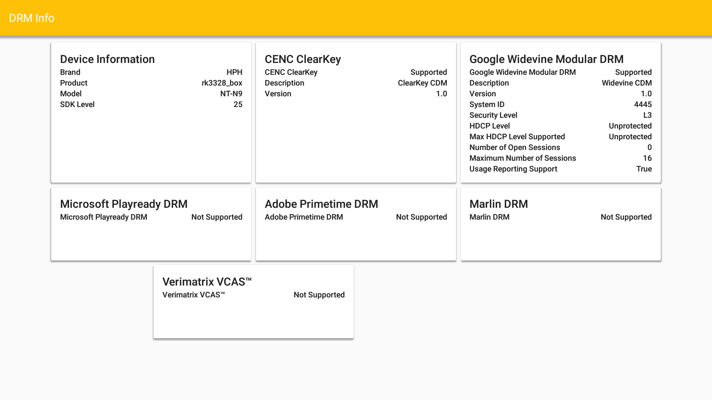This screenshot has width=712, height=400.
Task: Click the System ID label
Action: (487, 104)
